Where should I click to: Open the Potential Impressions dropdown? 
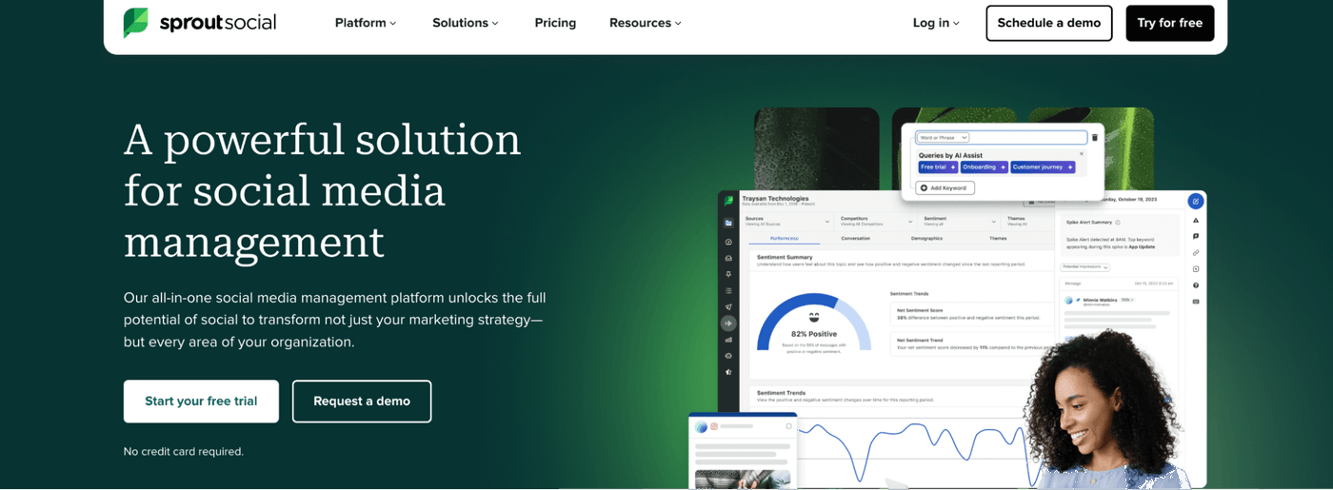[x=1084, y=267]
